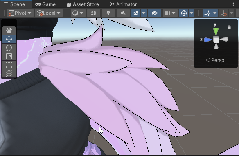
Task: Open the scene camera settings dropdown
Action: 170,13
